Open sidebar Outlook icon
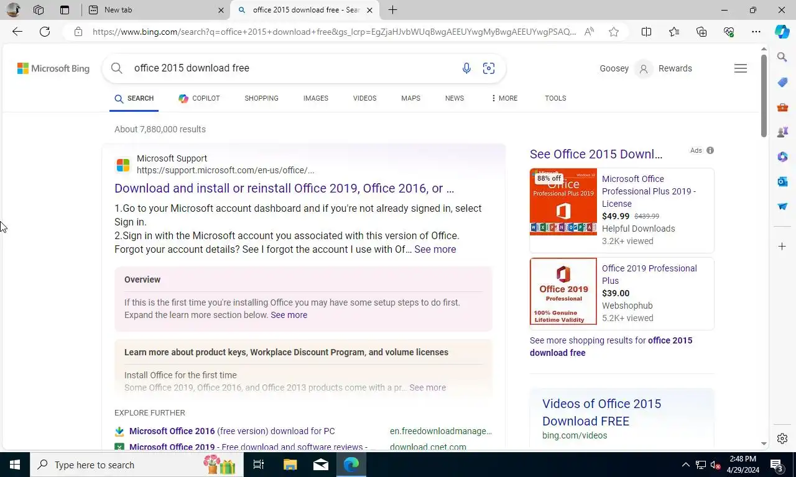Screen dimensions: 796x477 (782, 181)
